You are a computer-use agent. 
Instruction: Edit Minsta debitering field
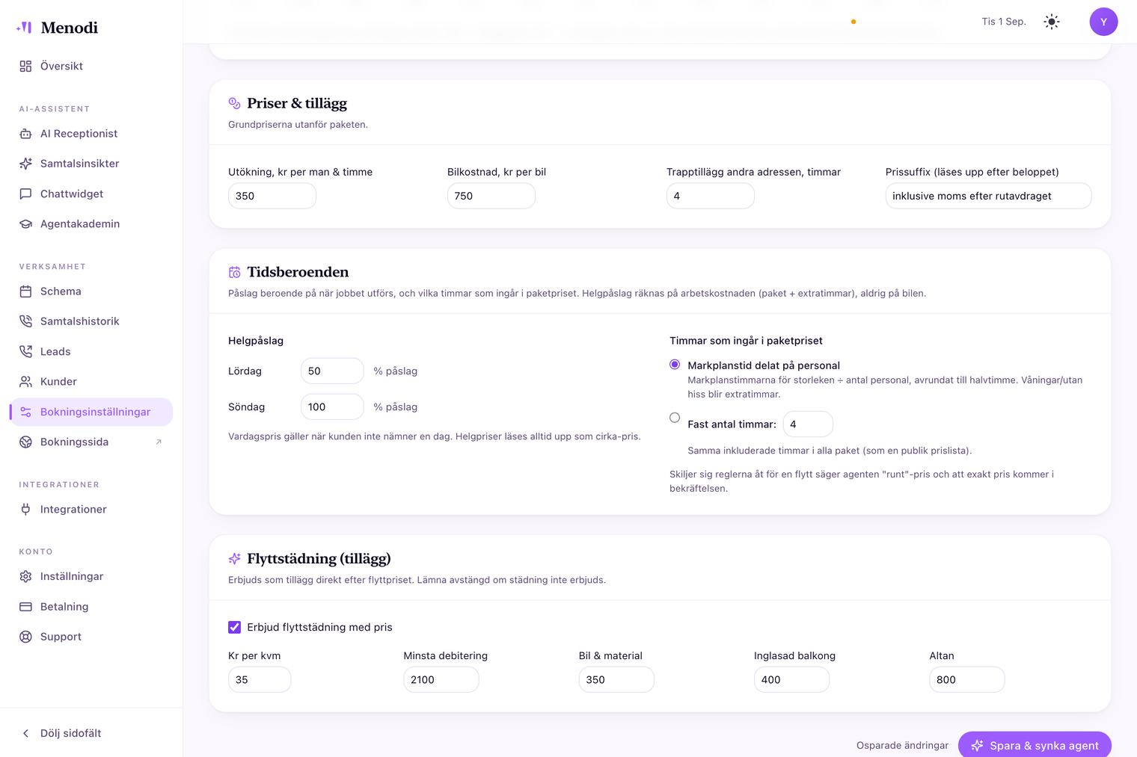(441, 679)
